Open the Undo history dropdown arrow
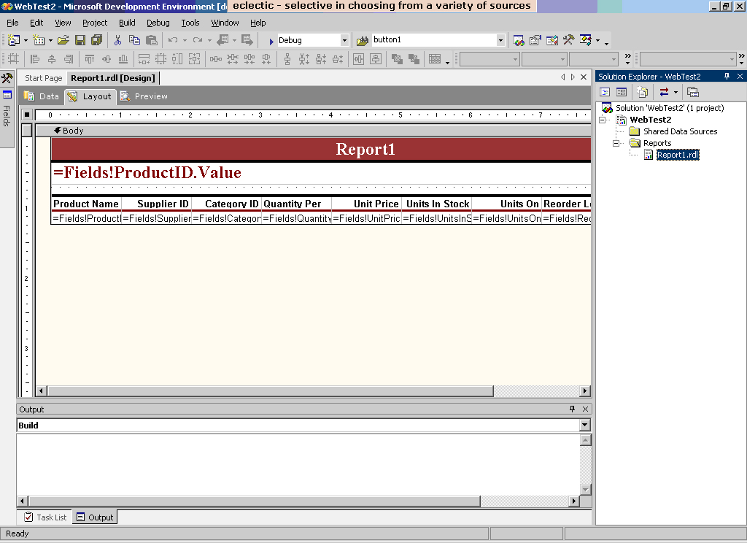Viewport: 747px width, 543px height. tap(185, 41)
